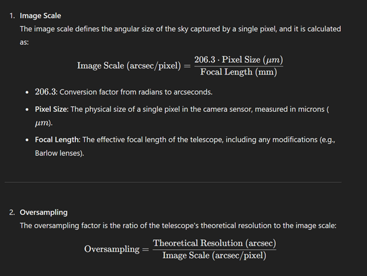The image size is (367, 276).
Task: Click the bold "Focal Length" bullet term
Action: coord(57,140)
